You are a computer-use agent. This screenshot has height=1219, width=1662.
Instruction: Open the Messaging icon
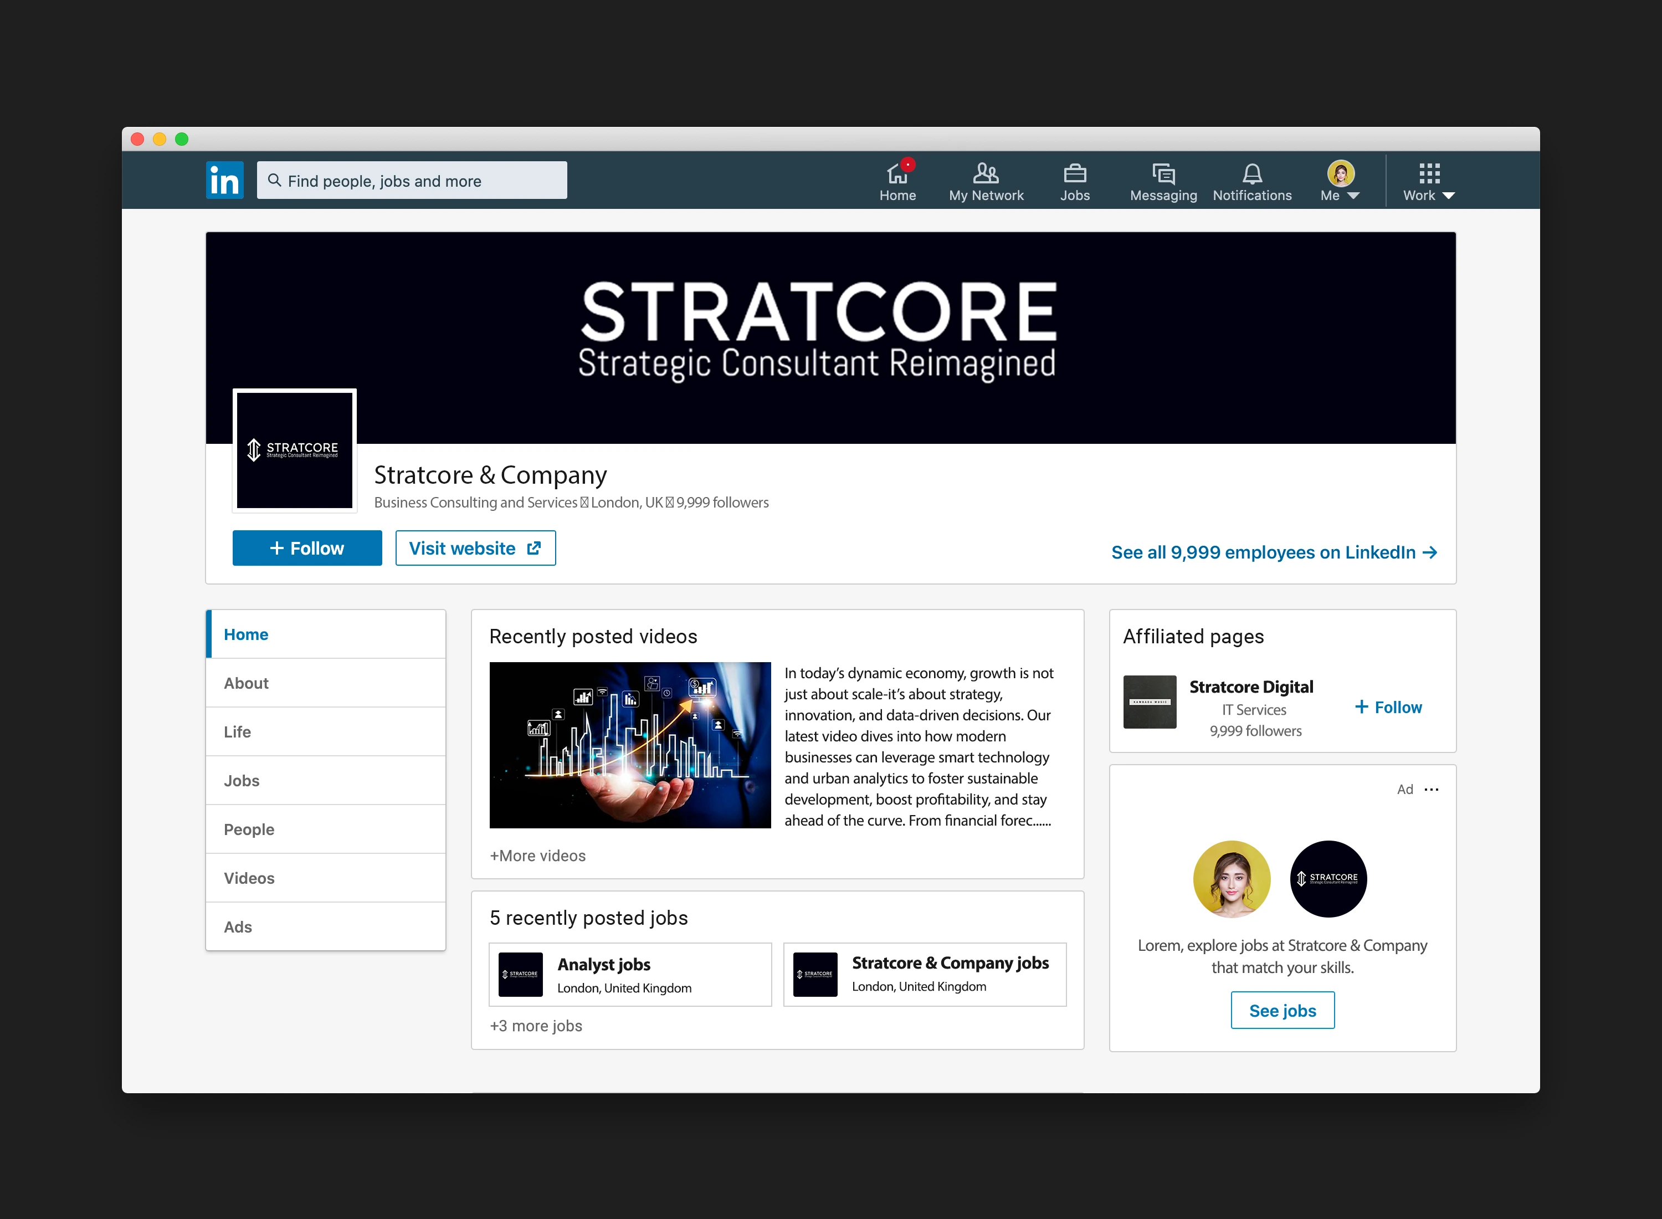(x=1163, y=173)
